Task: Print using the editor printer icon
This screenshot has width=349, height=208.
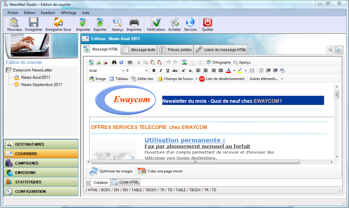Action: click(130, 62)
